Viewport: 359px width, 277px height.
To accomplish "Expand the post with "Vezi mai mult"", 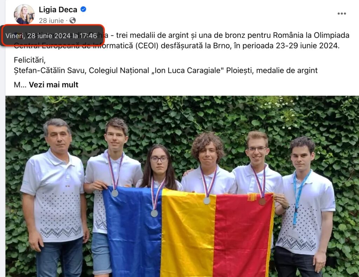I will (x=54, y=85).
